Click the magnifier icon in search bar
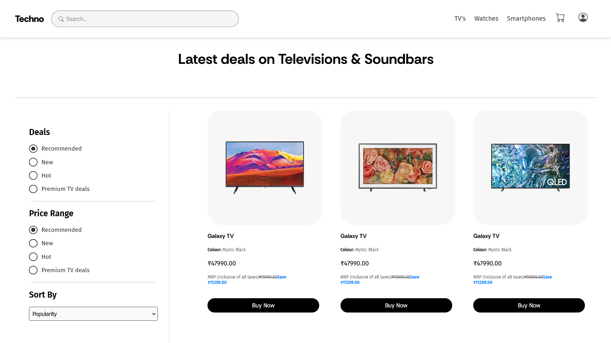 pyautogui.click(x=61, y=19)
